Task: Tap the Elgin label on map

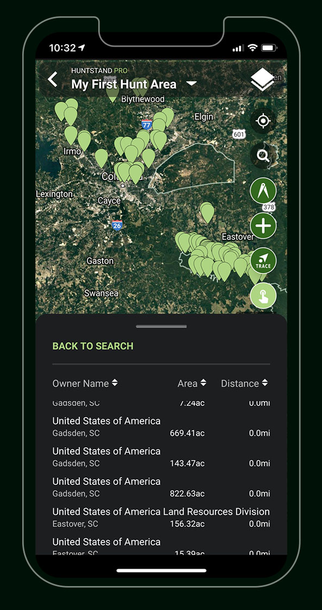Action: tap(204, 116)
